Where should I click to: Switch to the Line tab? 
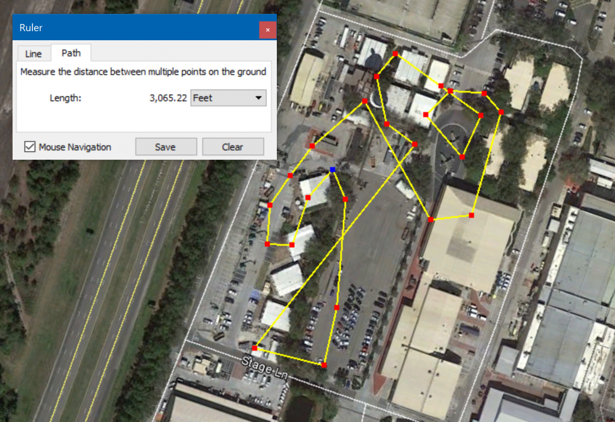click(x=34, y=54)
